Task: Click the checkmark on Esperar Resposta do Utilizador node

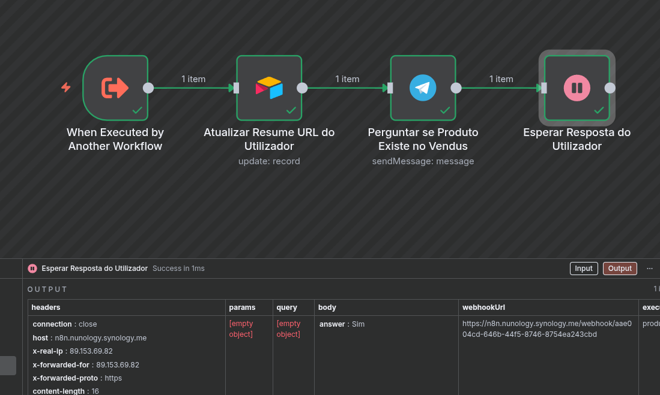Action: tap(599, 110)
